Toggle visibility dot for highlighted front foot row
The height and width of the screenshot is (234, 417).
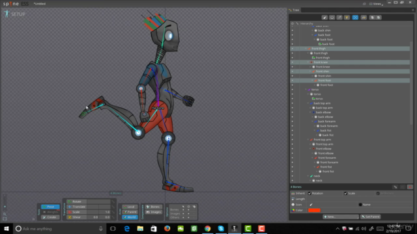[293, 81]
